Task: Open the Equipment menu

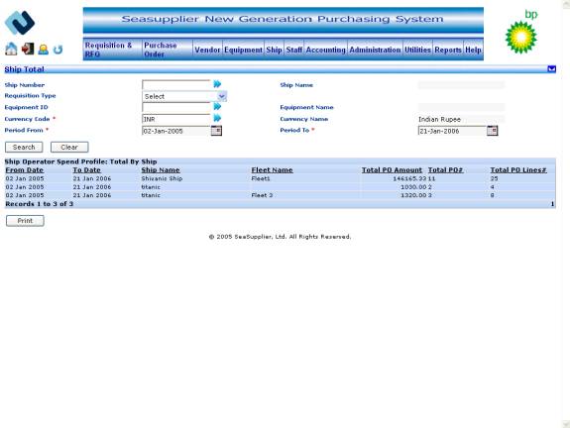Action: pos(243,50)
